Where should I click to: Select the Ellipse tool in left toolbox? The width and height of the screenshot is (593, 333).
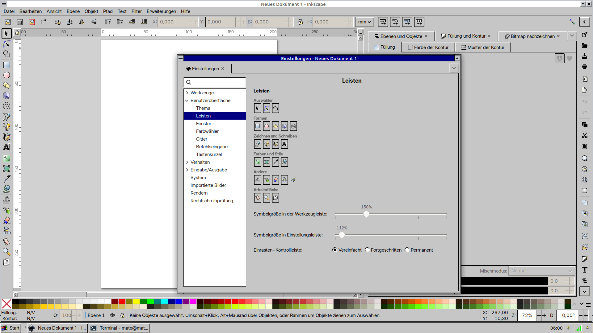coord(6,75)
